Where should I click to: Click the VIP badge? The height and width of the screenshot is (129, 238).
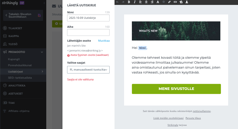coord(22,3)
